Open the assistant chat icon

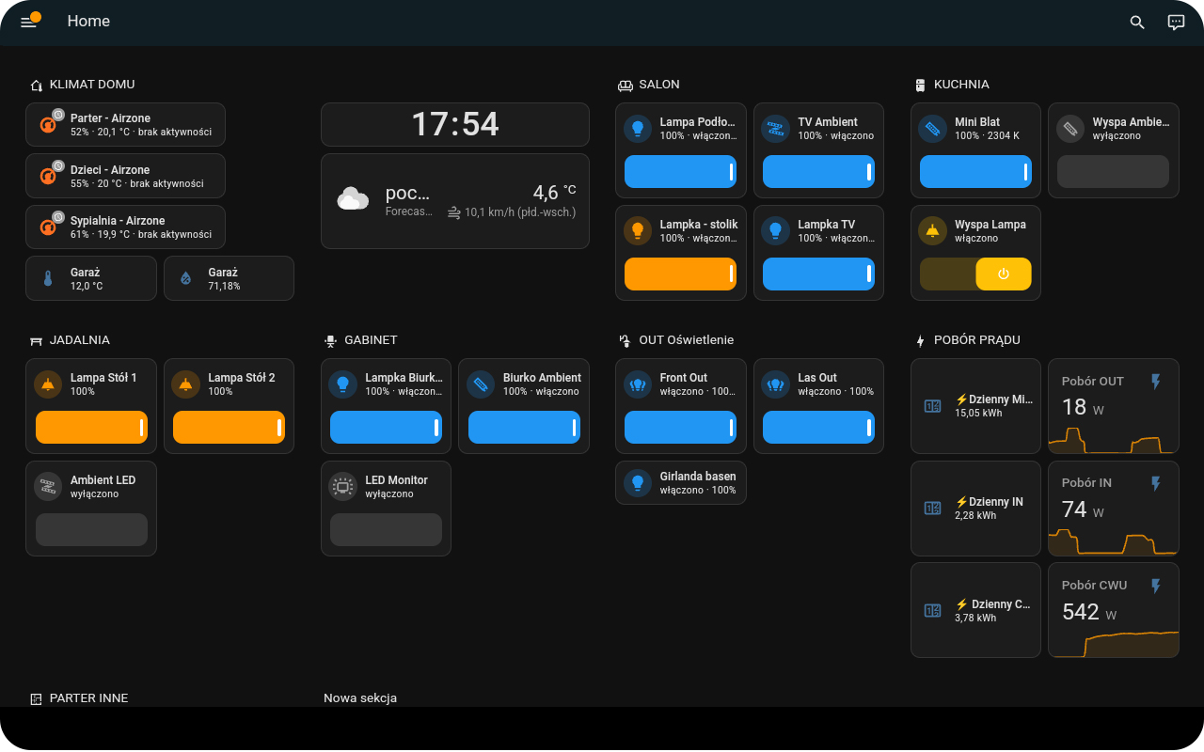[x=1176, y=23]
